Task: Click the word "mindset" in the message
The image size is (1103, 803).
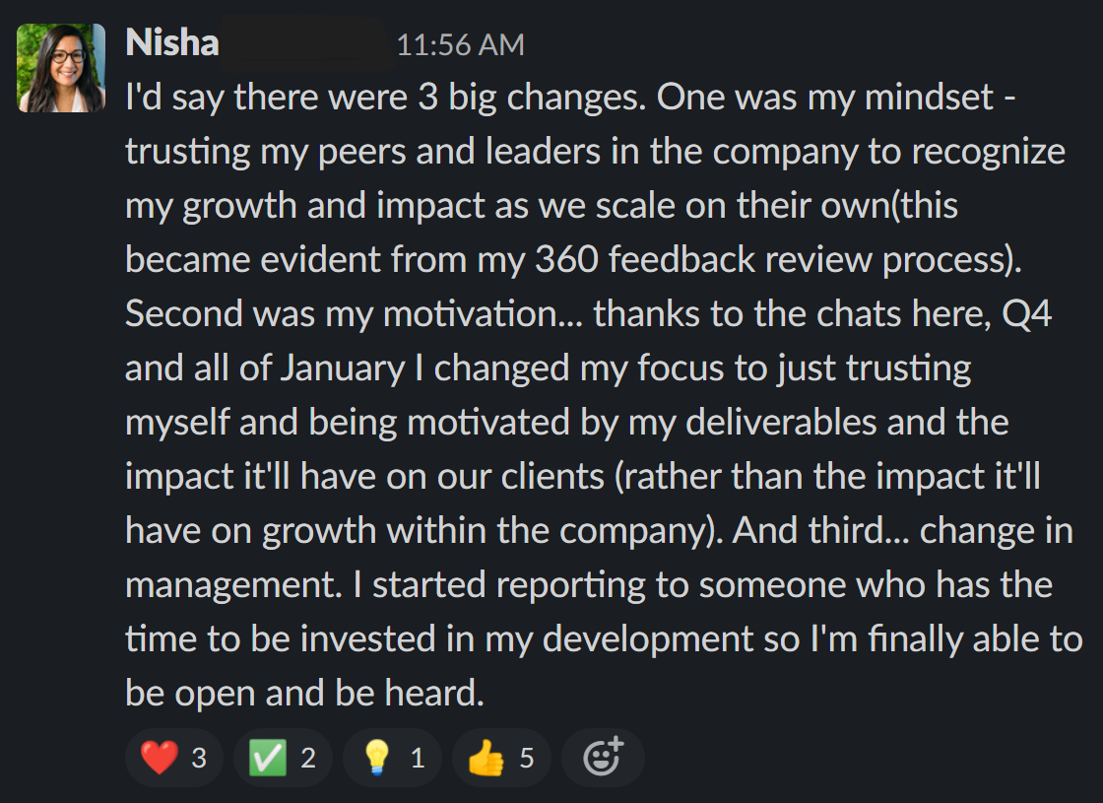Action: 929,98
